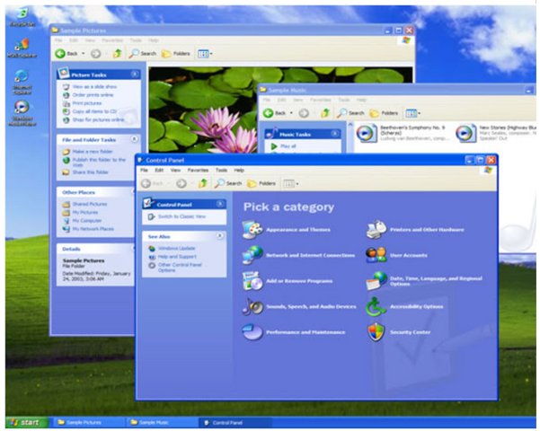Click Copy all items to CD
The image size is (540, 431).
click(x=94, y=111)
